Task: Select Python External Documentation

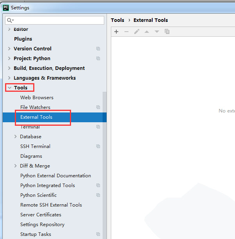Action: click(55, 176)
